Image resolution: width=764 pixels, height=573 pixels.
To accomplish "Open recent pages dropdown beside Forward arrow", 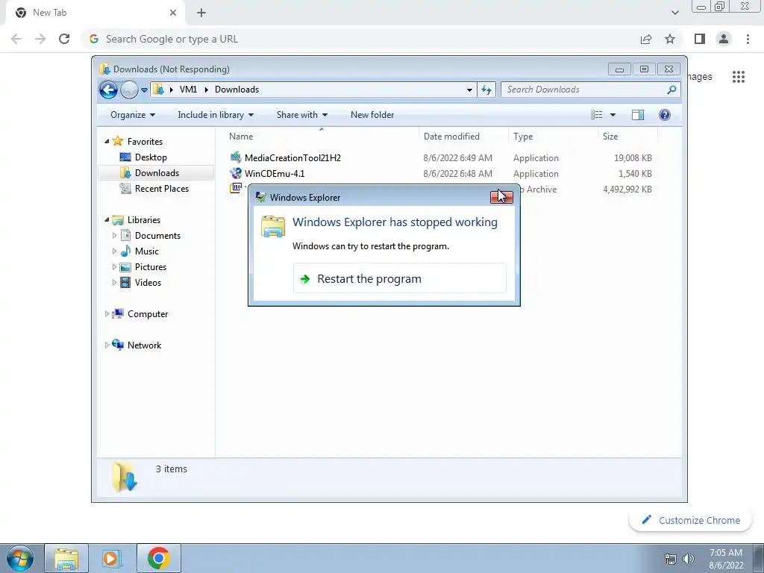I will pos(144,90).
